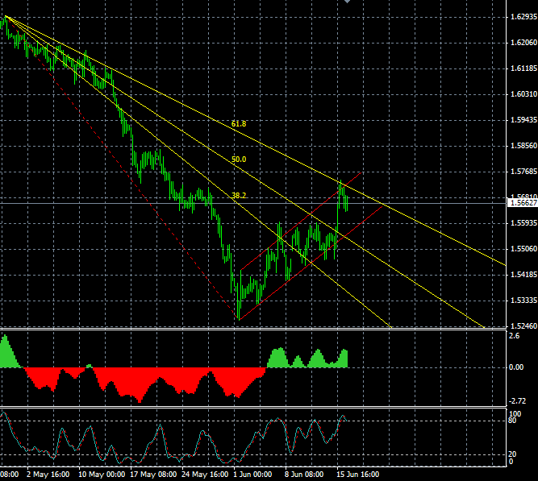Click the 38.2 Fibonacci fan label

pyautogui.click(x=239, y=196)
